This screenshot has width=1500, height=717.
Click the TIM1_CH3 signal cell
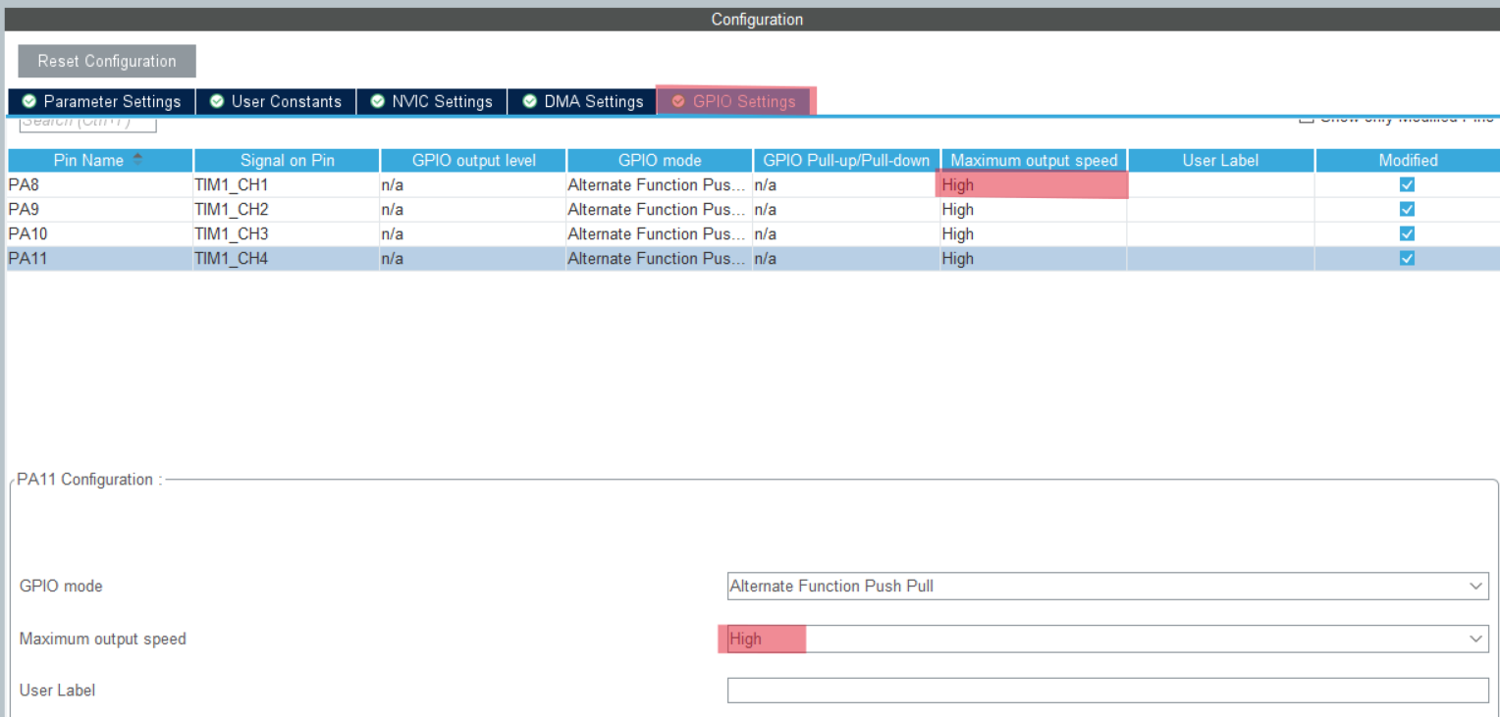click(x=287, y=233)
